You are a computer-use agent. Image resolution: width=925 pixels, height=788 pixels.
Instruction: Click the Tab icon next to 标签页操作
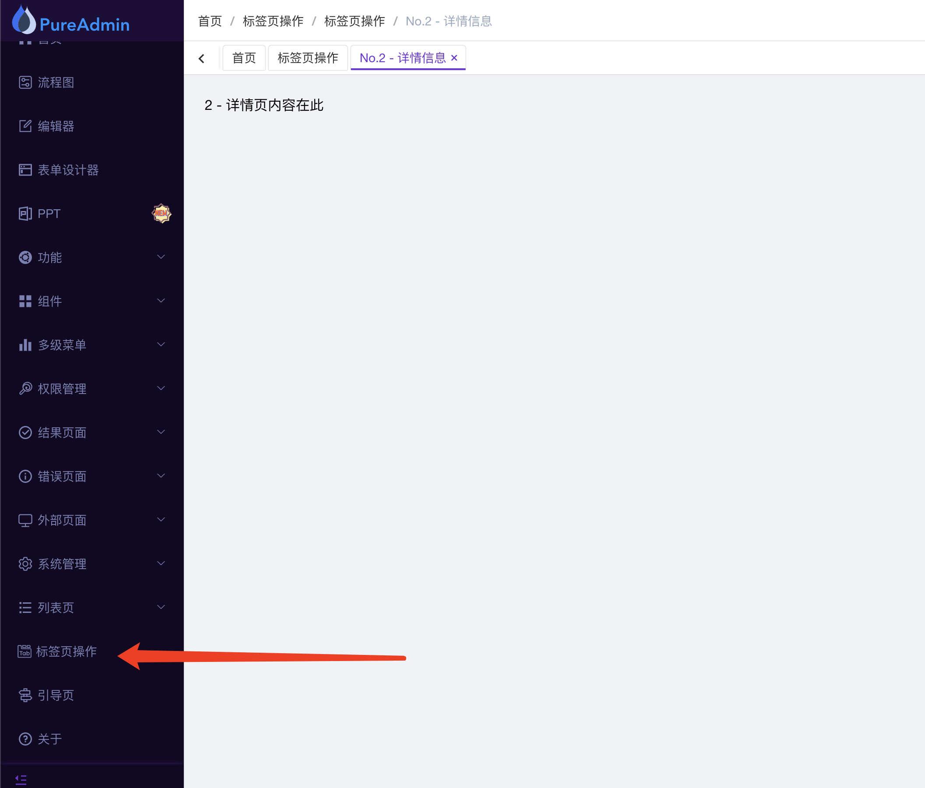[25, 651]
